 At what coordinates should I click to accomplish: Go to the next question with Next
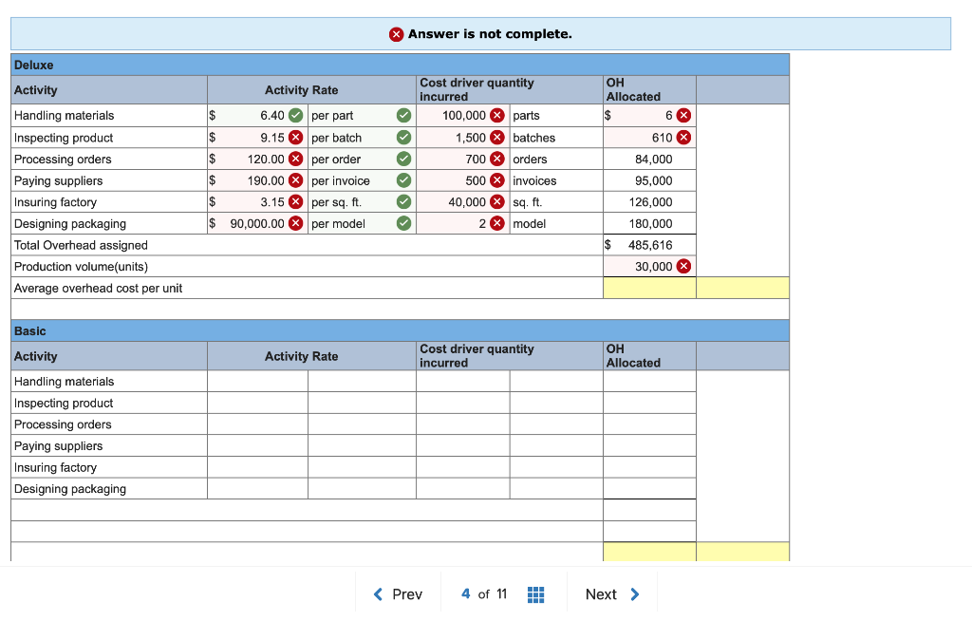612,594
